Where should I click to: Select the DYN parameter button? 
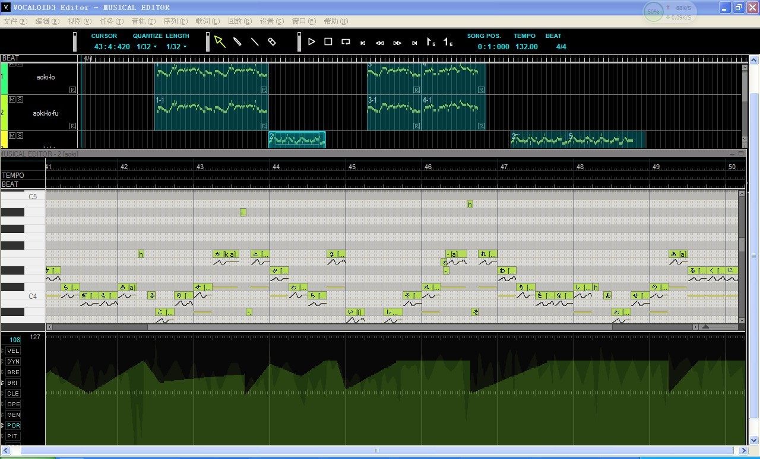[13, 362]
